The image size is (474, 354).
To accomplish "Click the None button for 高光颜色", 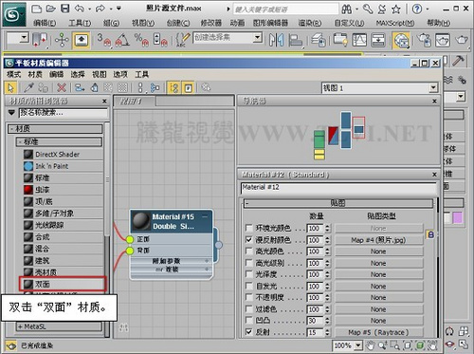I will [378, 252].
